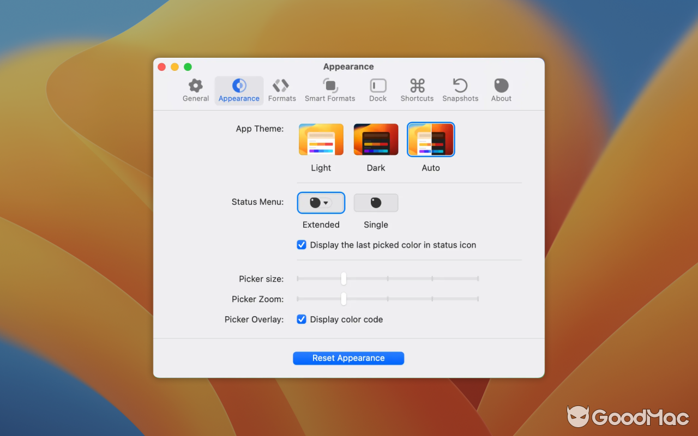Select the Single status menu style

(376, 202)
